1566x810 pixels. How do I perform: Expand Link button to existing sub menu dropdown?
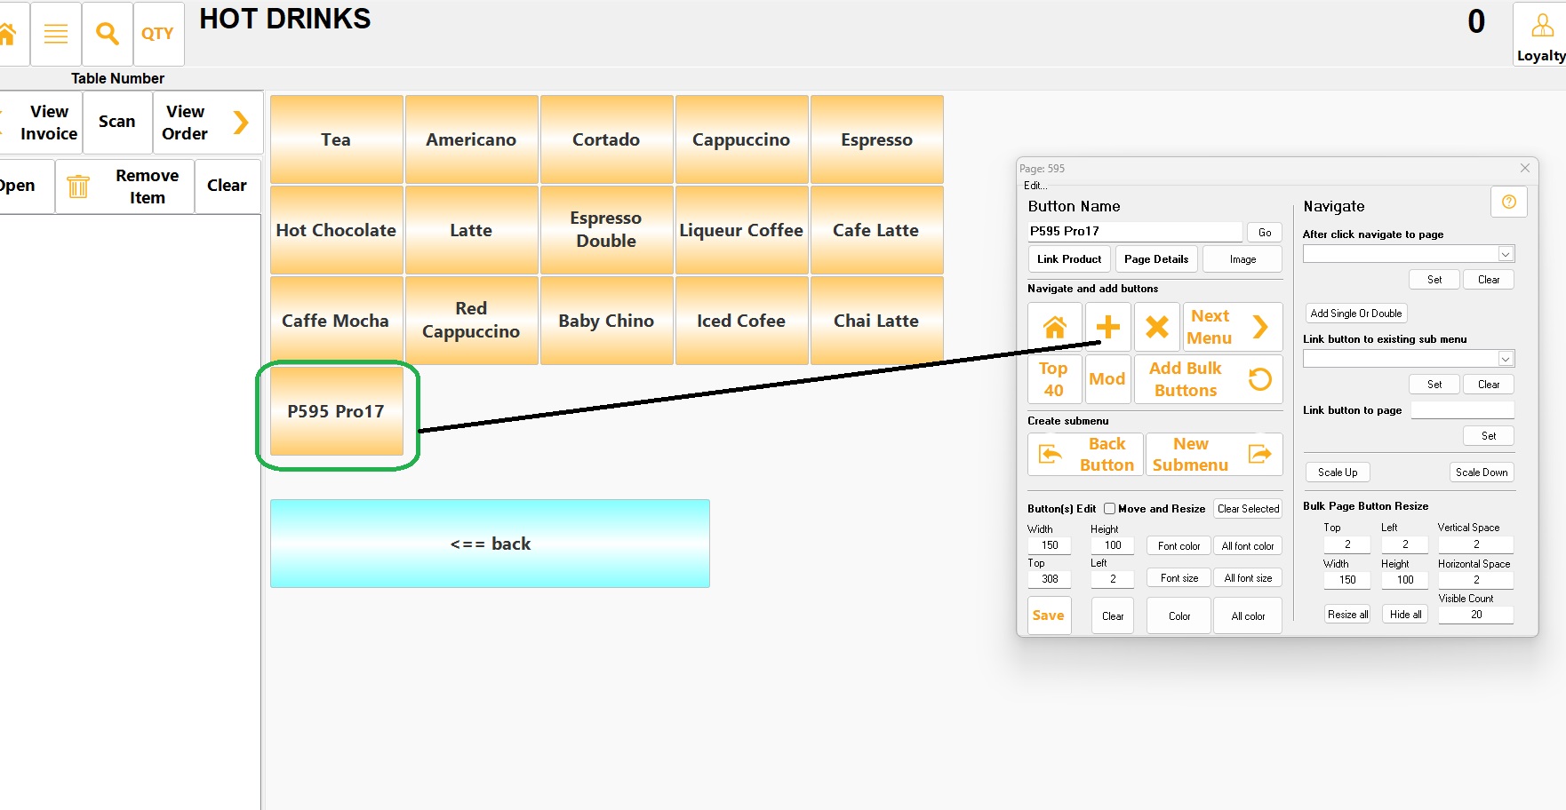tap(1505, 359)
